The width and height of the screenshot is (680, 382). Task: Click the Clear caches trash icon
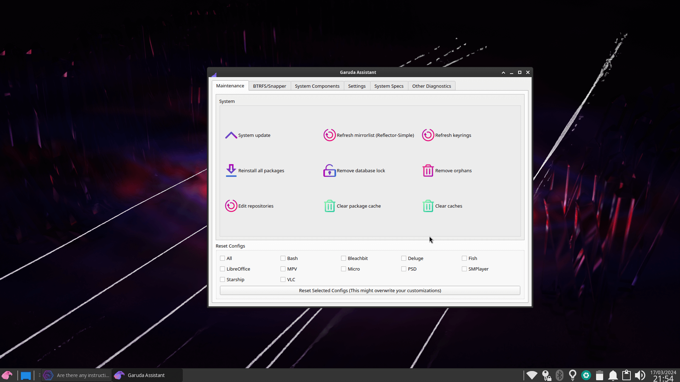click(428, 206)
